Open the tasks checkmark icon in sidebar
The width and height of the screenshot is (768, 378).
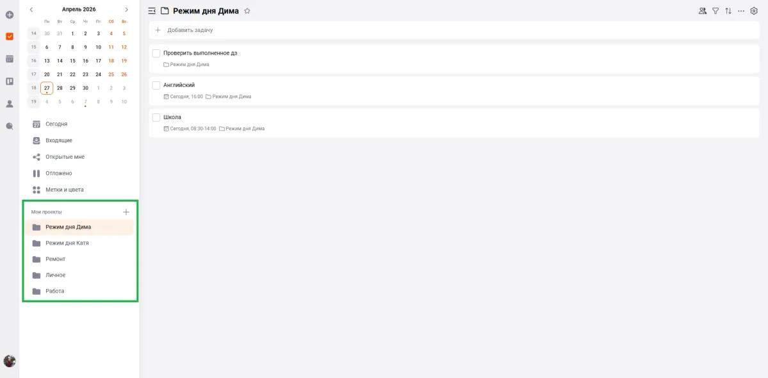pos(10,37)
